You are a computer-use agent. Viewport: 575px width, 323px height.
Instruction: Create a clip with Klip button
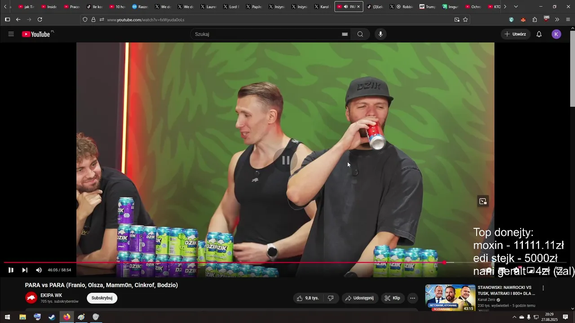tap(392, 298)
